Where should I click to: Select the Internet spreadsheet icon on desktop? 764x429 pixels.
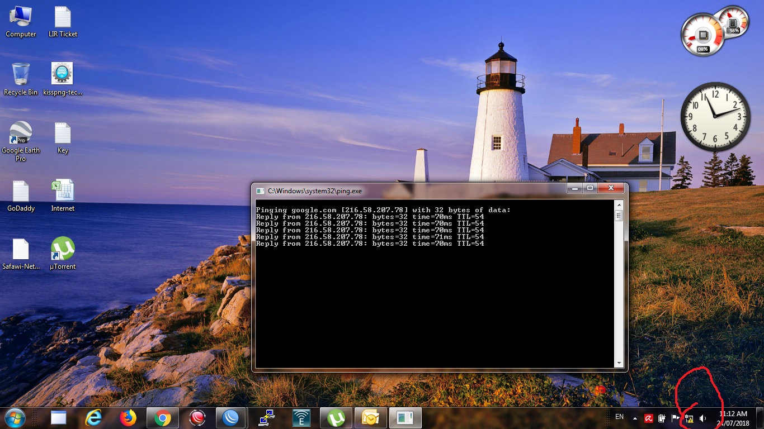(63, 196)
